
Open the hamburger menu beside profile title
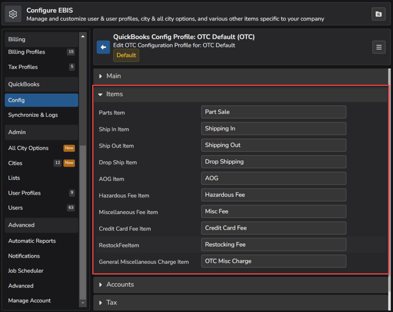pyautogui.click(x=379, y=48)
